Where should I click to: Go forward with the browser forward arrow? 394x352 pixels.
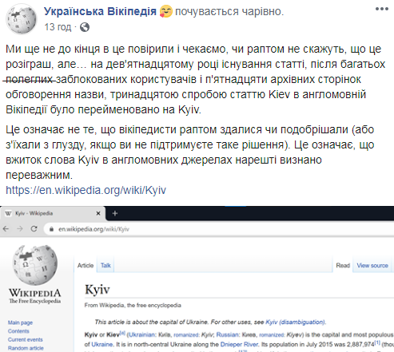[x=20, y=229]
